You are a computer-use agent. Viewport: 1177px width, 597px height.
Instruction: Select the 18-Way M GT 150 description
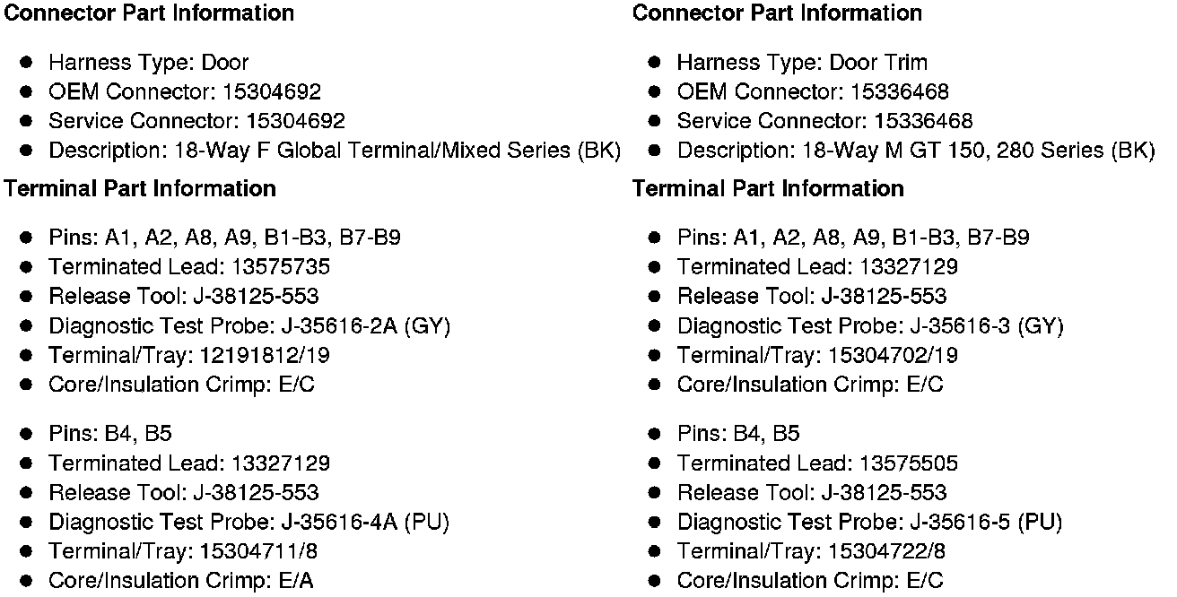tap(915, 151)
